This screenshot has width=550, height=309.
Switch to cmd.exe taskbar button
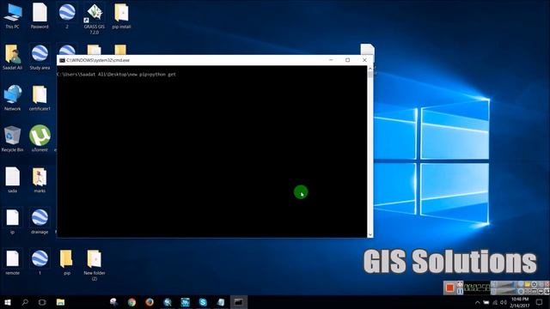[x=239, y=302]
